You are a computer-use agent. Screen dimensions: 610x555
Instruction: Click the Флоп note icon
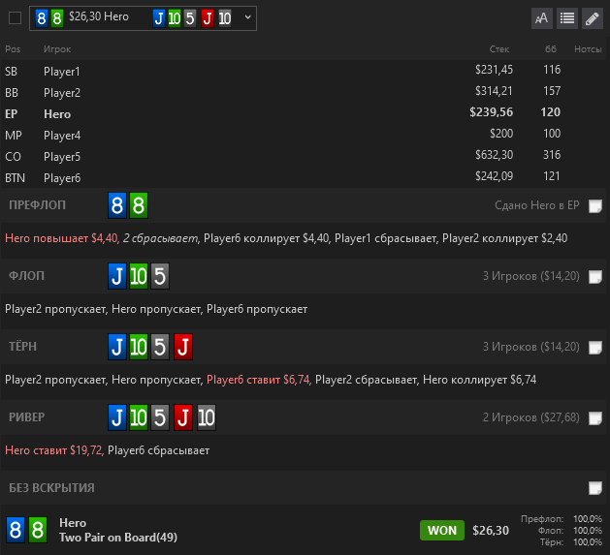(595, 277)
